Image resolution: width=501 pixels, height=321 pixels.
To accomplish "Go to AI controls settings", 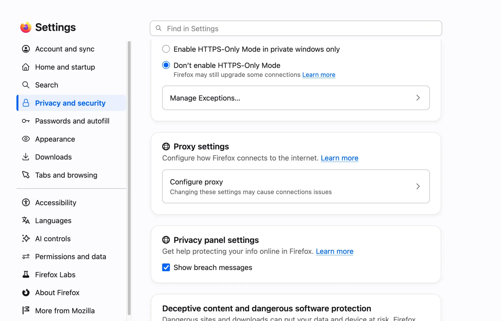I will click(71, 238).
